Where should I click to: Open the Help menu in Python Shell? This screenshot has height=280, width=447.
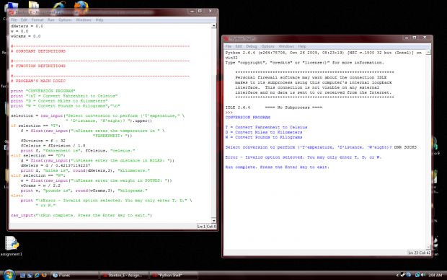pyautogui.click(x=302, y=46)
